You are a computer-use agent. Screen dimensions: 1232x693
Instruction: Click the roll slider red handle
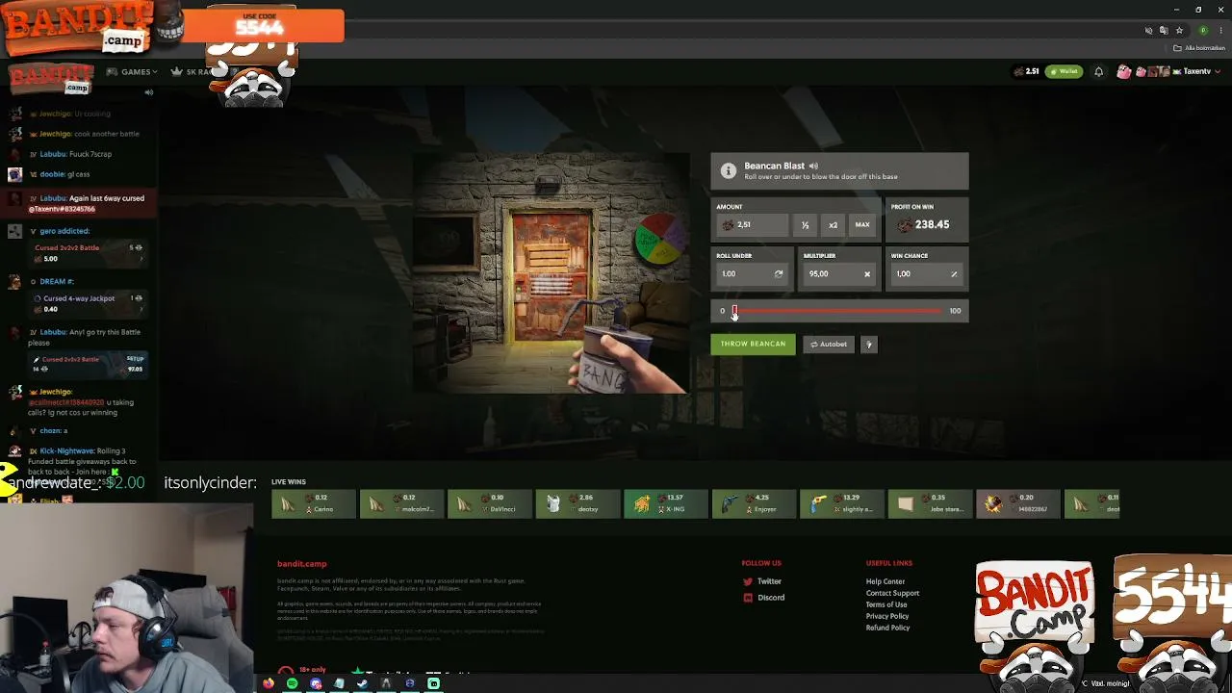734,311
